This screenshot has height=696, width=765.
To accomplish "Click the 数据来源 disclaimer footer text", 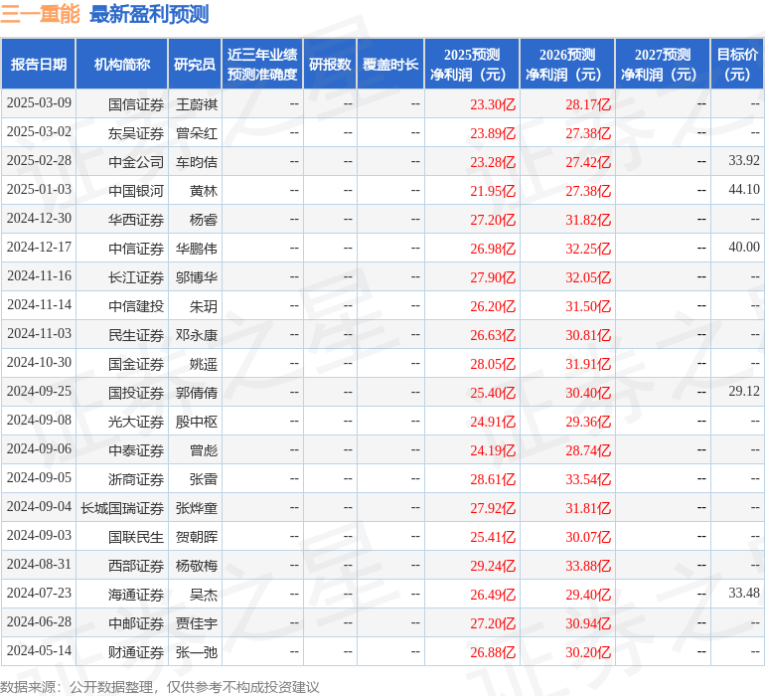I will pyautogui.click(x=160, y=686).
